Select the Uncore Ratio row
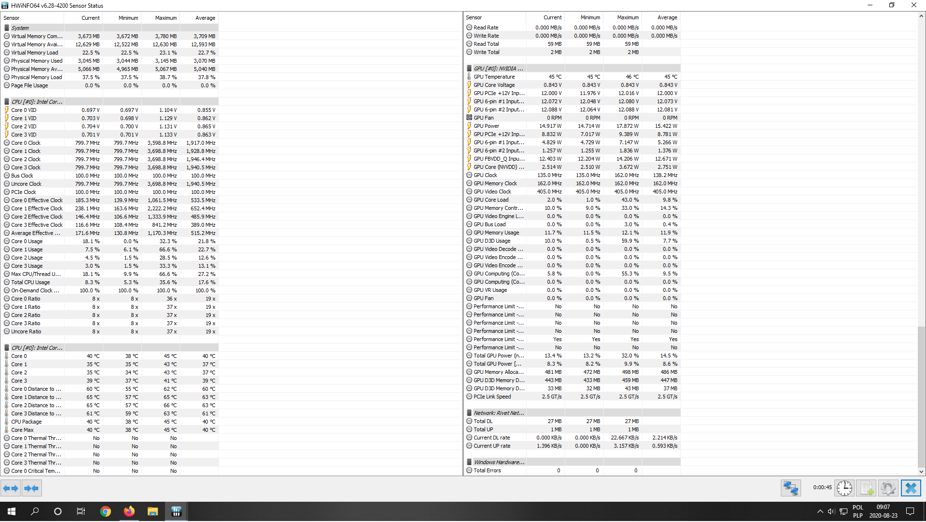Screen dimensions: 926x522 110,331
